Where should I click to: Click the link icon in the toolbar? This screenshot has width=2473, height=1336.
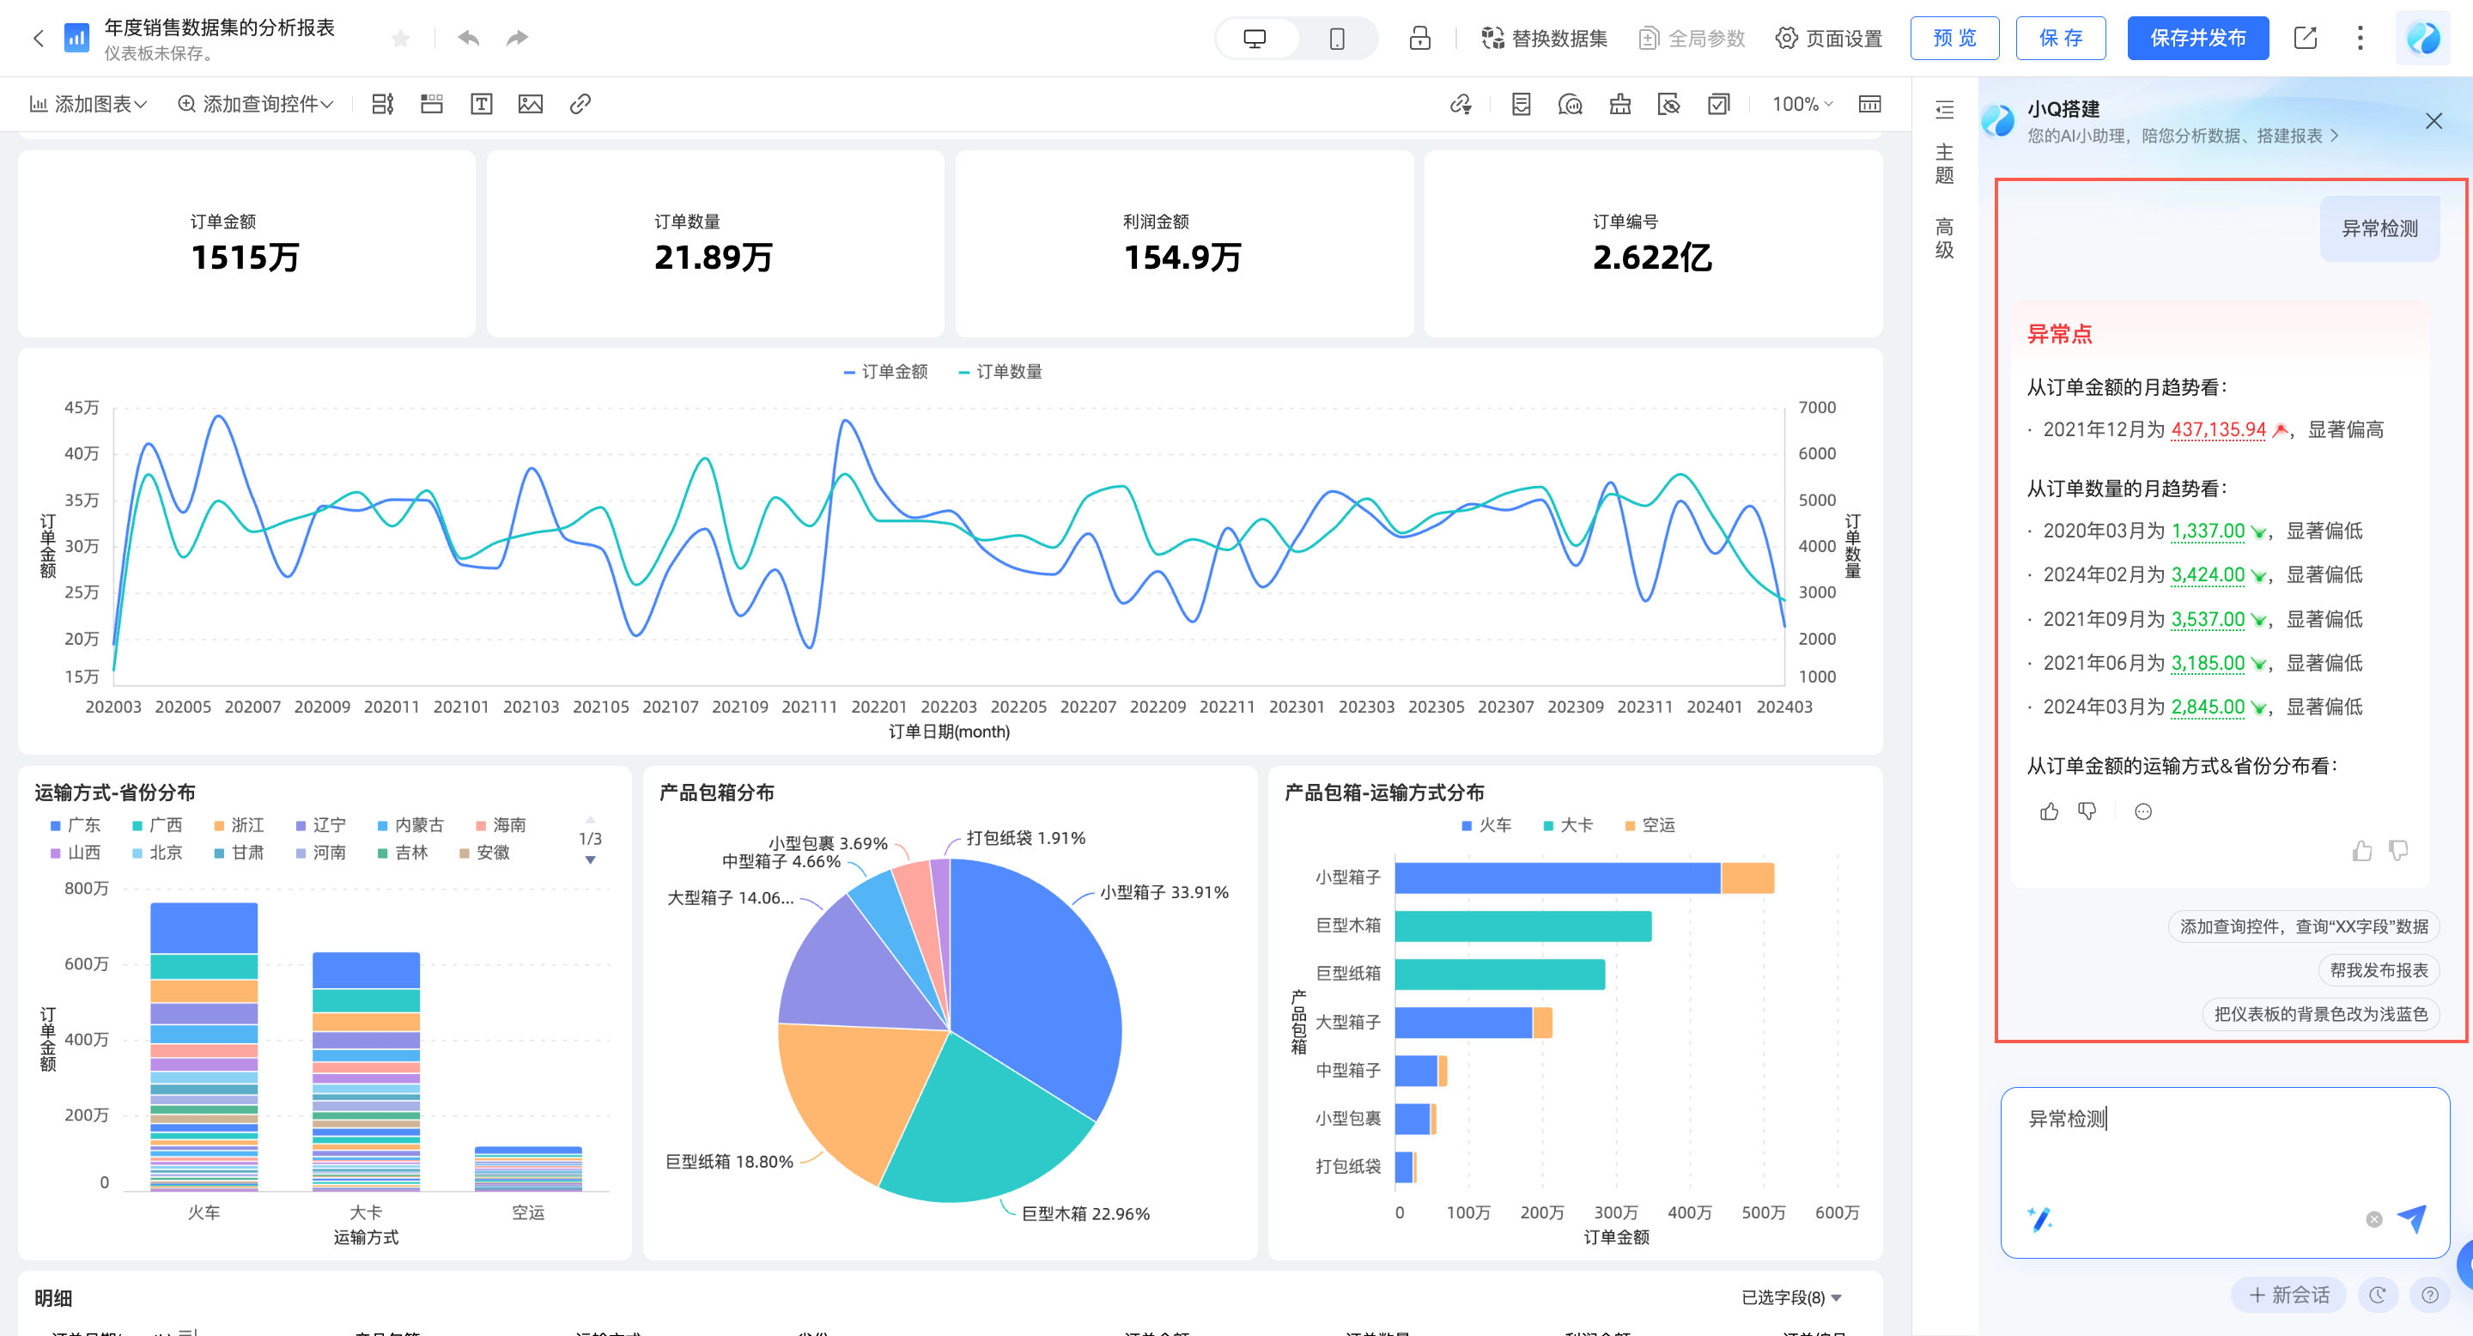click(x=580, y=104)
